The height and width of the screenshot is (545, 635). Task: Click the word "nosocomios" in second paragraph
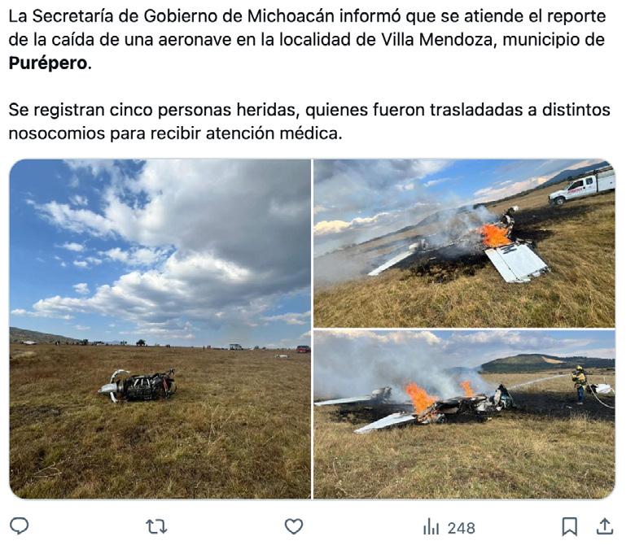click(x=57, y=133)
